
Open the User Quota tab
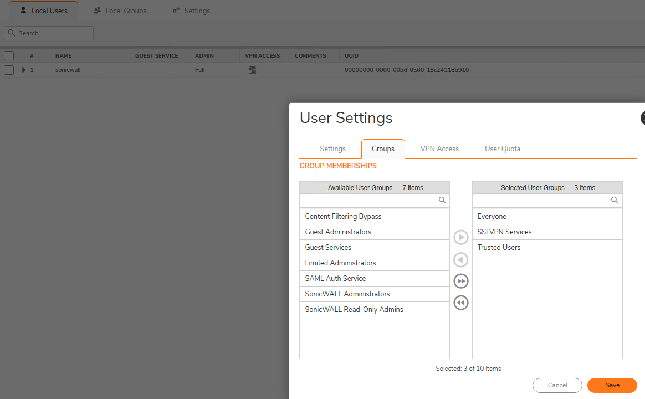(x=503, y=149)
